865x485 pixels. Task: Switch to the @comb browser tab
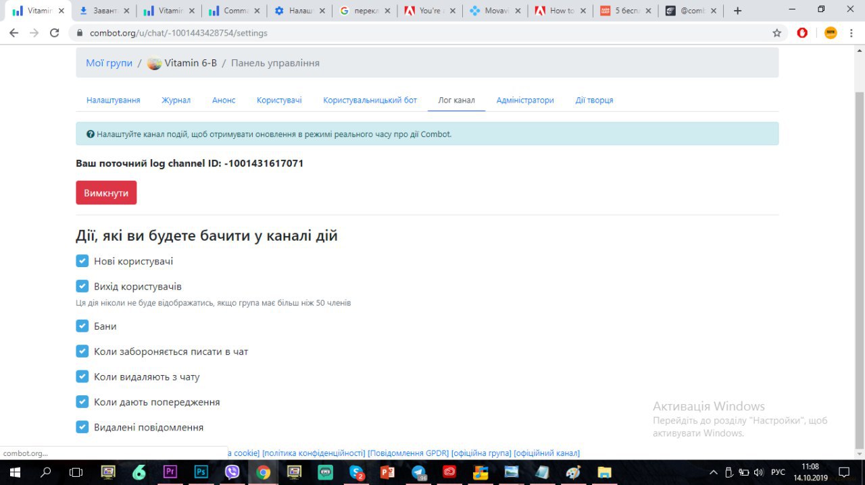[x=691, y=11]
